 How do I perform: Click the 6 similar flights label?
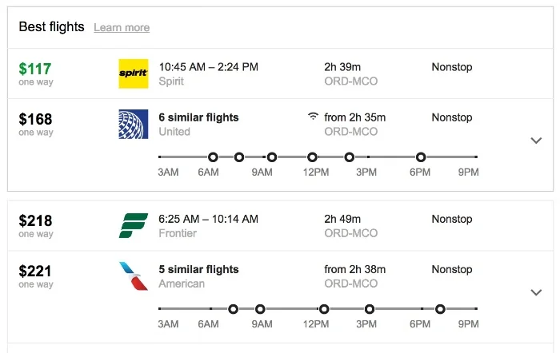(x=198, y=117)
